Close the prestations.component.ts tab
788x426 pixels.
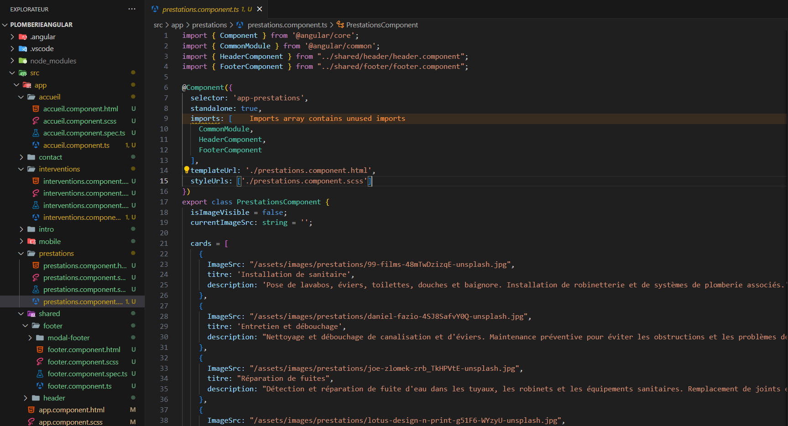(260, 9)
